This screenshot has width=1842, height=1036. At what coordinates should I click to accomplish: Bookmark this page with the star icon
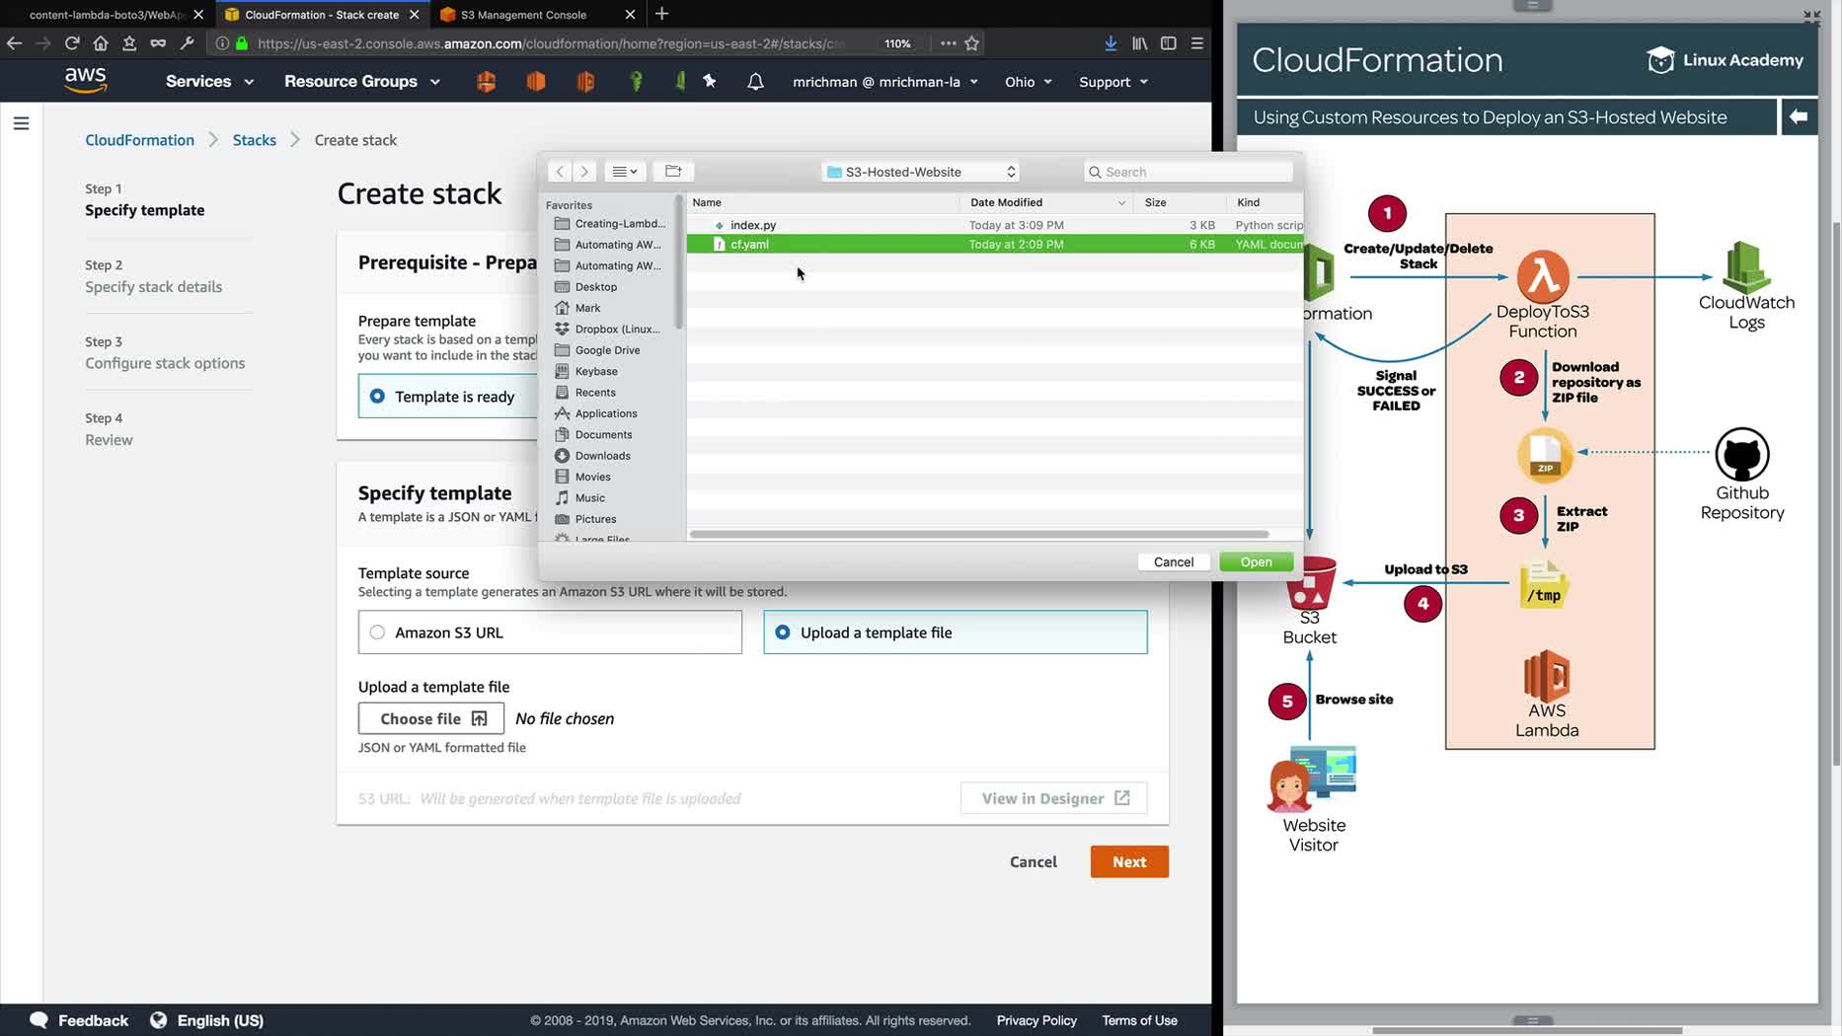972,43
